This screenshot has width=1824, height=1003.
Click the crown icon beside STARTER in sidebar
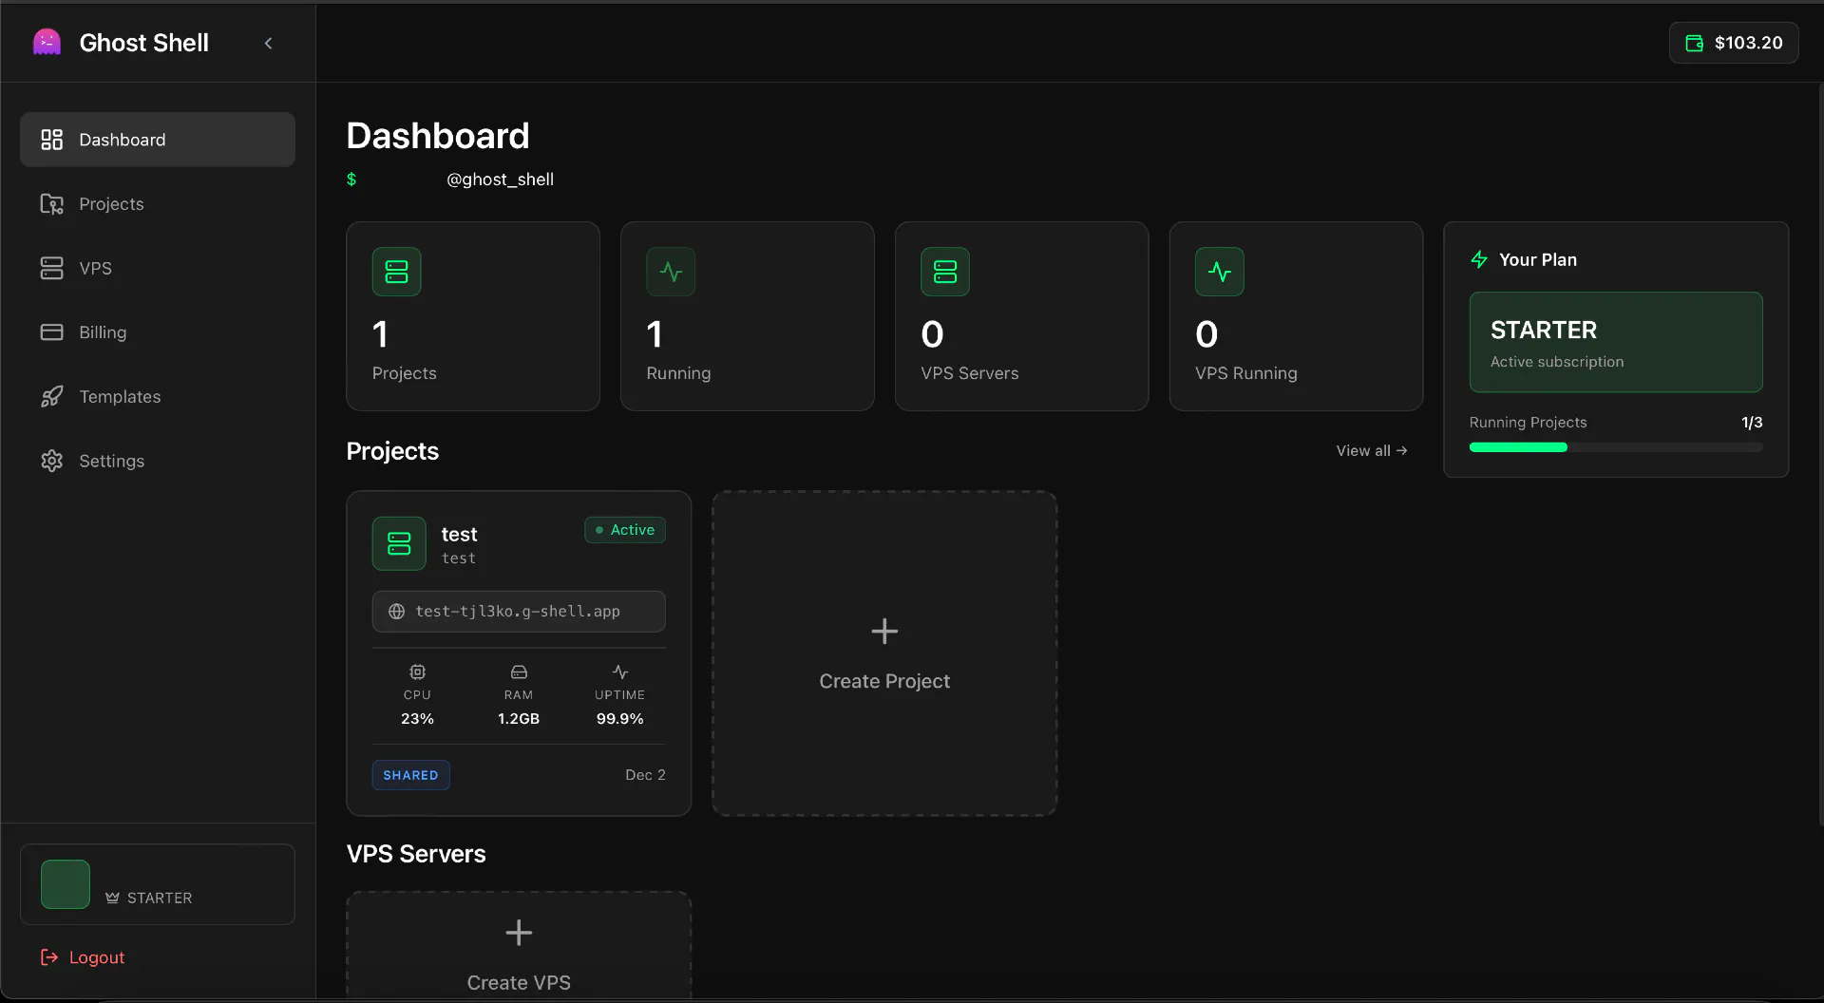[x=112, y=898]
